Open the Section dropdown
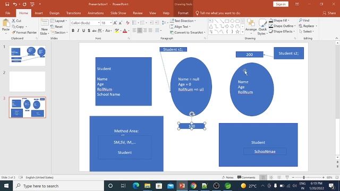The width and height of the screenshot is (340, 191). click(59, 32)
